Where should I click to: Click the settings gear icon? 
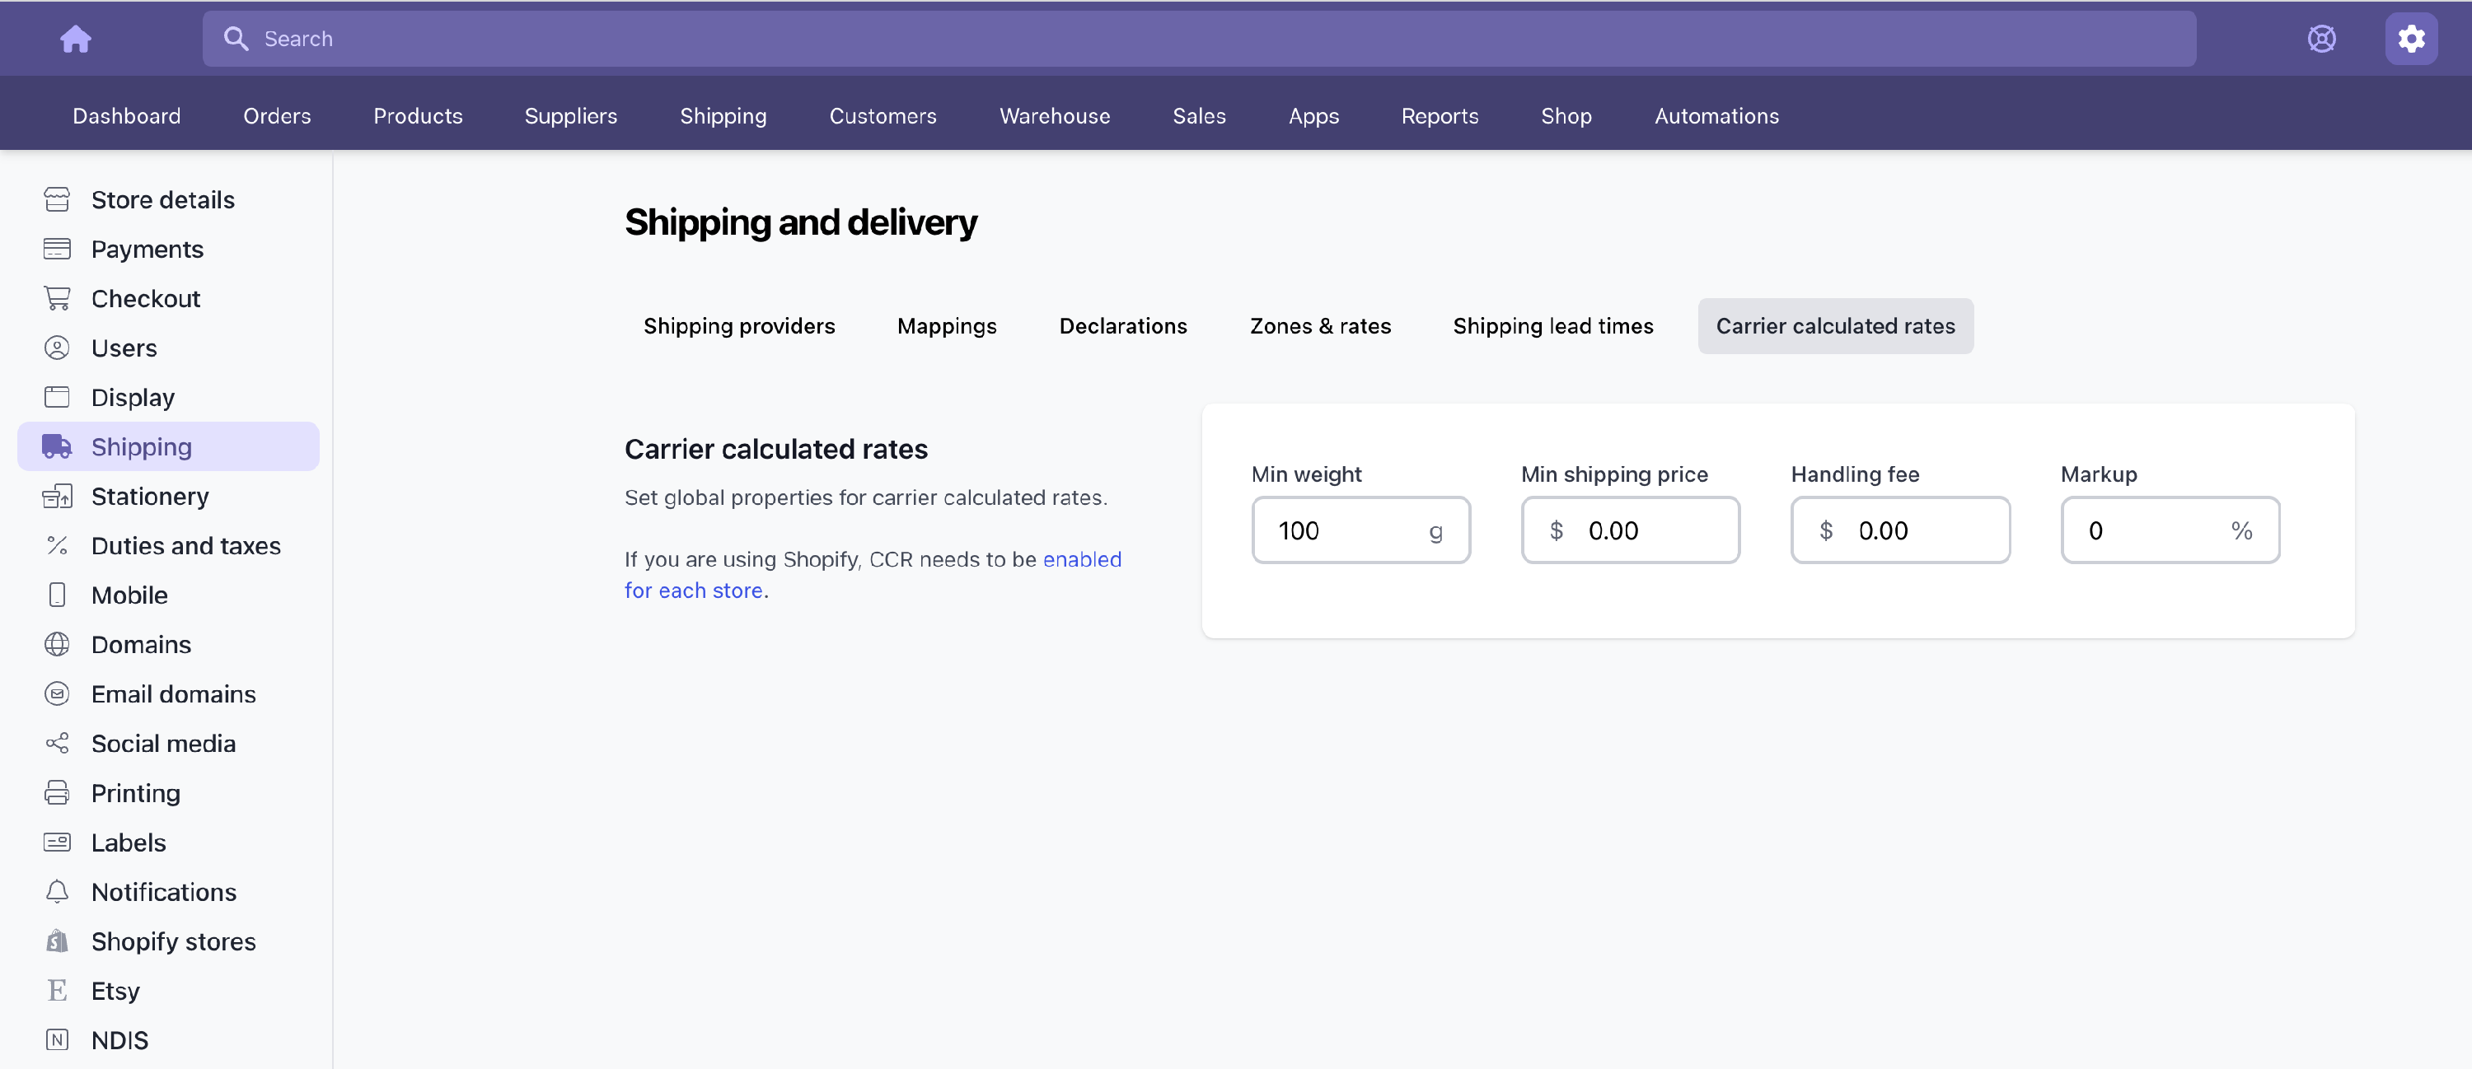[x=2410, y=39]
